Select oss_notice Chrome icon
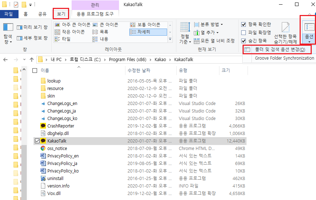316x200 pixels. (x=43, y=148)
